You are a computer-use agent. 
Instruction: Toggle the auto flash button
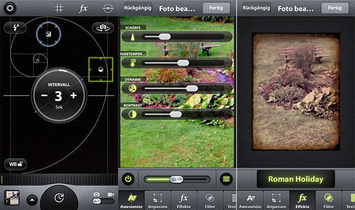[x=15, y=28]
